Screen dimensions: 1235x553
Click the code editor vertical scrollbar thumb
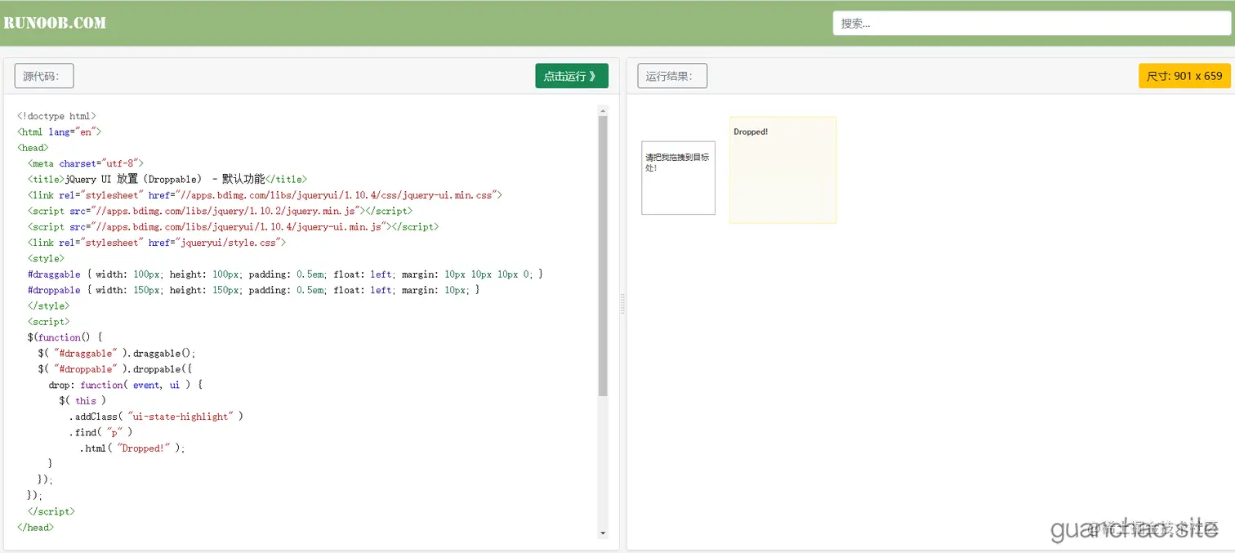pyautogui.click(x=603, y=256)
